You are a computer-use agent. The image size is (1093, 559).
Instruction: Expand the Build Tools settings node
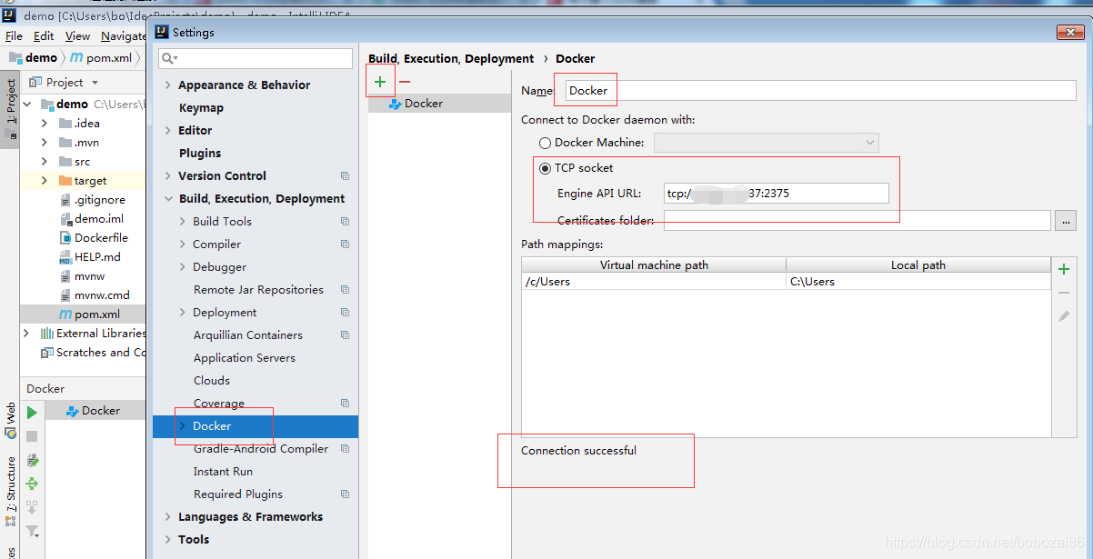183,222
